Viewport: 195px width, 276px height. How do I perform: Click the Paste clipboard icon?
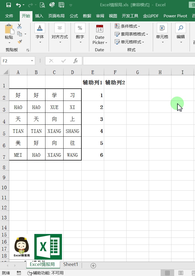[9, 29]
